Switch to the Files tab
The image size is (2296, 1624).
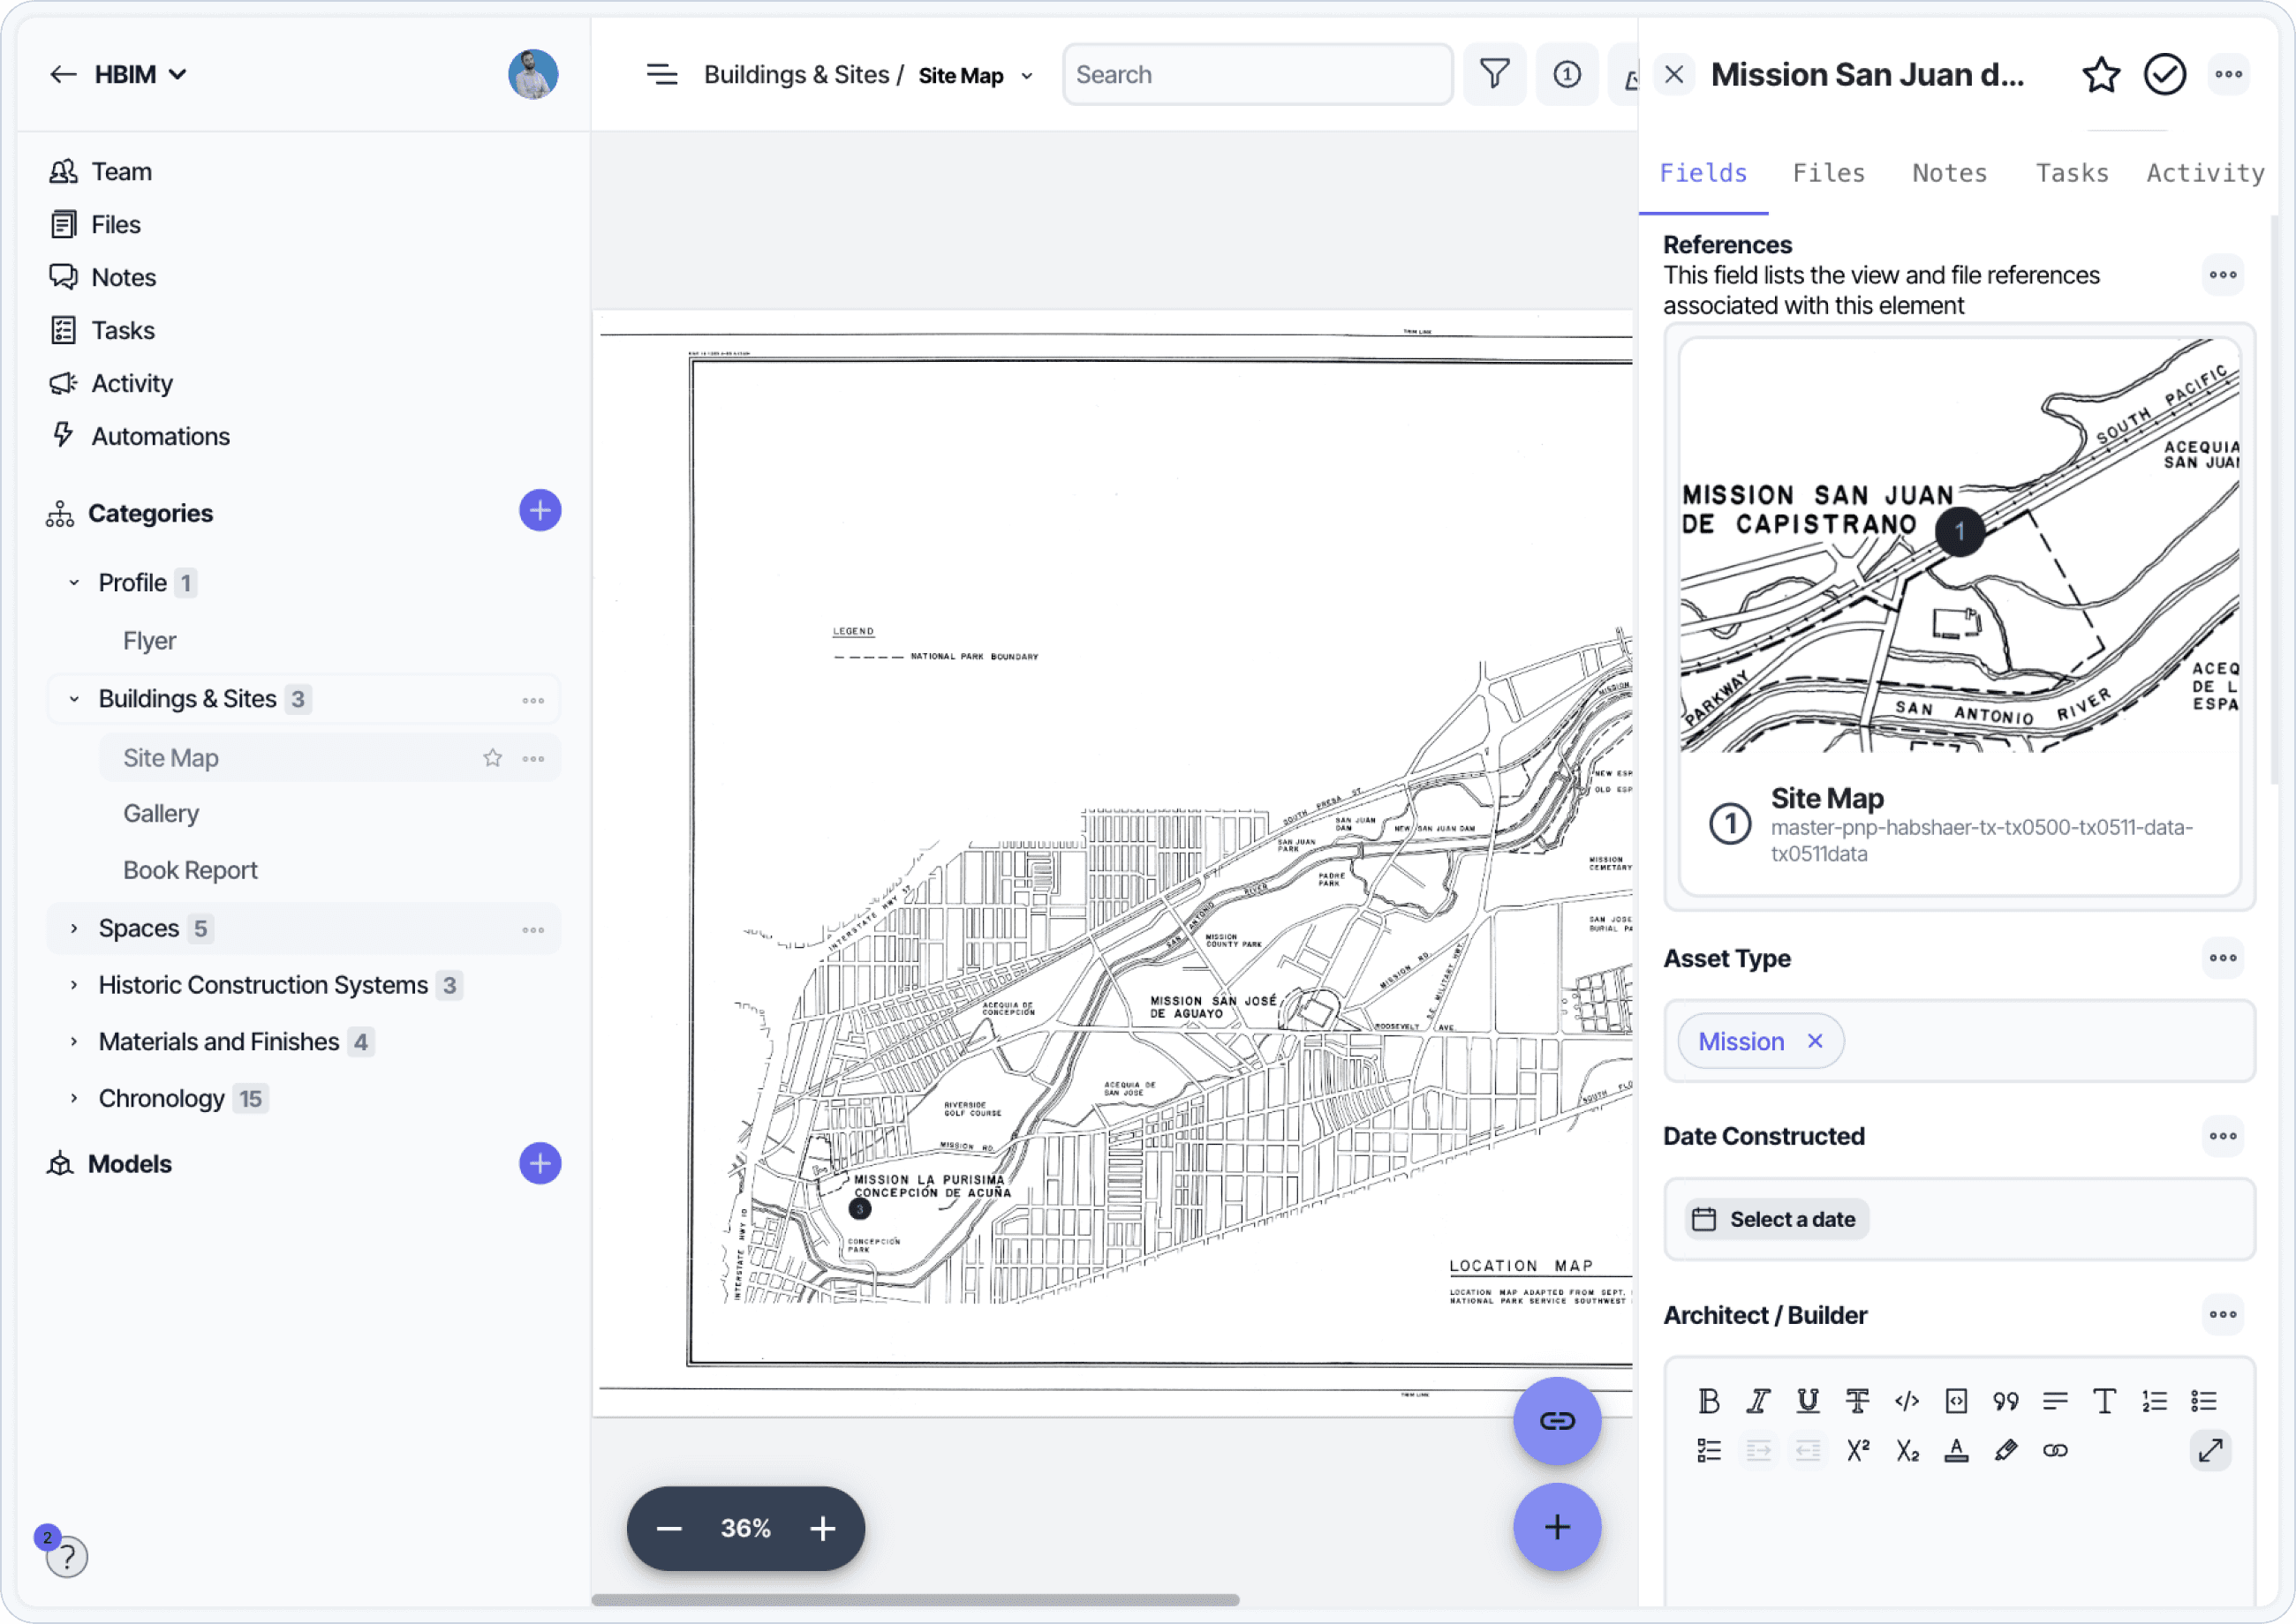[1828, 173]
